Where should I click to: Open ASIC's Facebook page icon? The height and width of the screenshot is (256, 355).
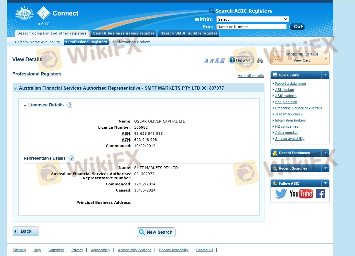pos(320,194)
